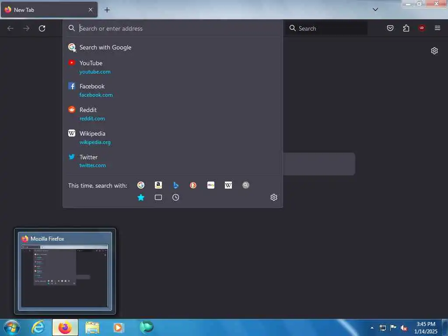Select Wikipedia in the search-with row
The height and width of the screenshot is (336, 448).
[228, 185]
